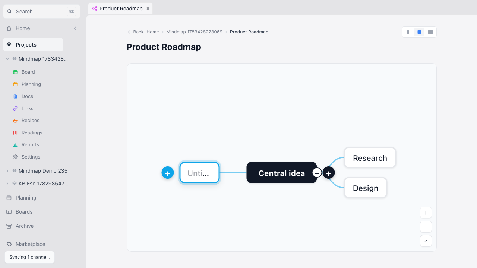Open the Links page icon
The width and height of the screenshot is (477, 268).
[15, 109]
